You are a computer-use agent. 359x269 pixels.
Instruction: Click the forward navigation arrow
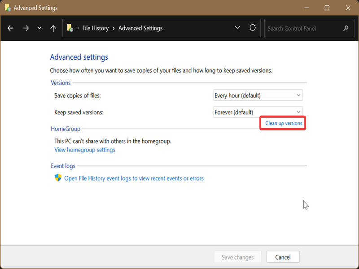pos(26,28)
